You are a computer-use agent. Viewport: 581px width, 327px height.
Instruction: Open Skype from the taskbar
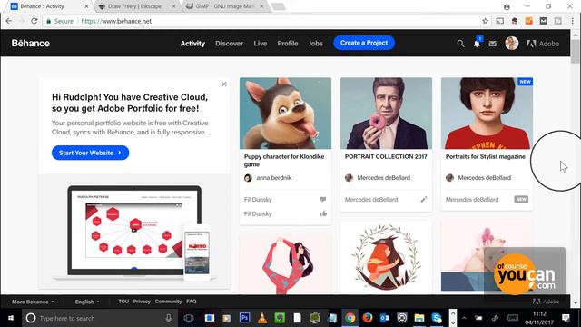(437, 318)
